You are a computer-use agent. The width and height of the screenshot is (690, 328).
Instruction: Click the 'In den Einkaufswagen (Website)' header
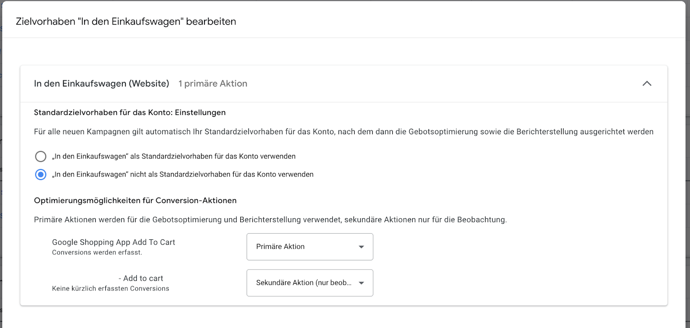[101, 84]
